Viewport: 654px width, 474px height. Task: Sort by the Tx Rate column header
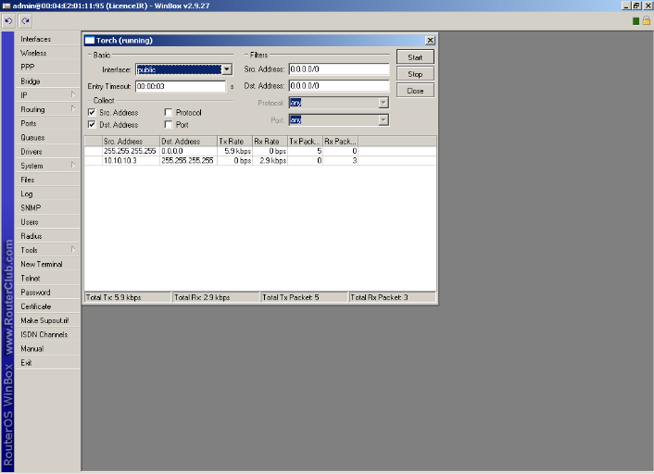coord(234,142)
